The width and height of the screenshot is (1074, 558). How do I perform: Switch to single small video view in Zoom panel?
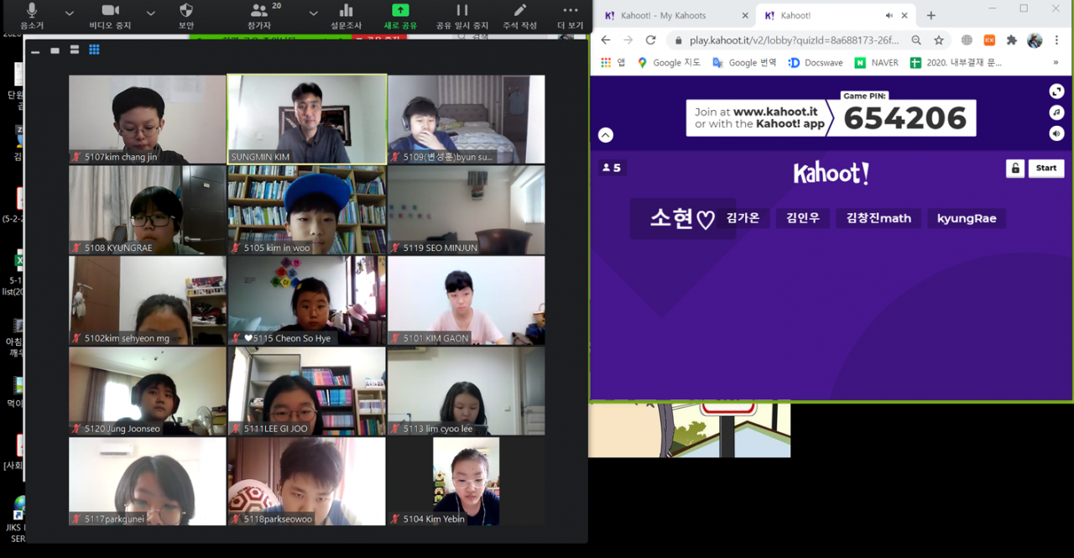55,50
